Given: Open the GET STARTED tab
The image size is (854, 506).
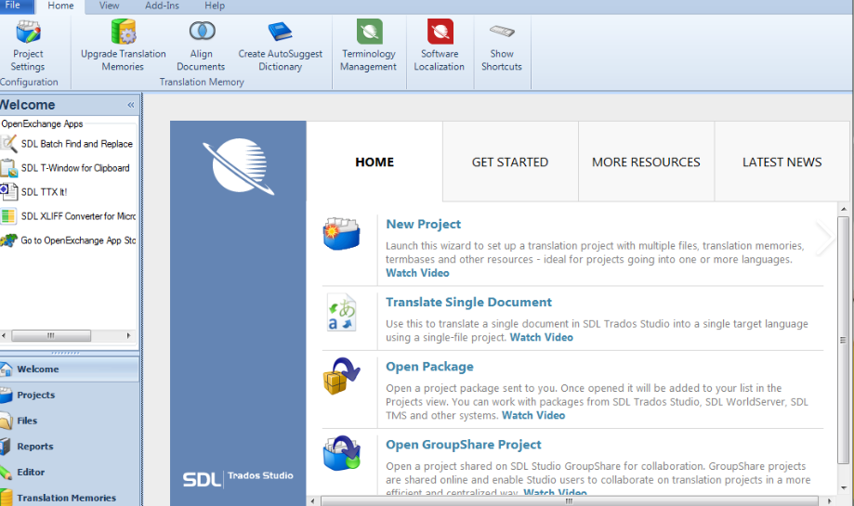Looking at the screenshot, I should pyautogui.click(x=510, y=162).
